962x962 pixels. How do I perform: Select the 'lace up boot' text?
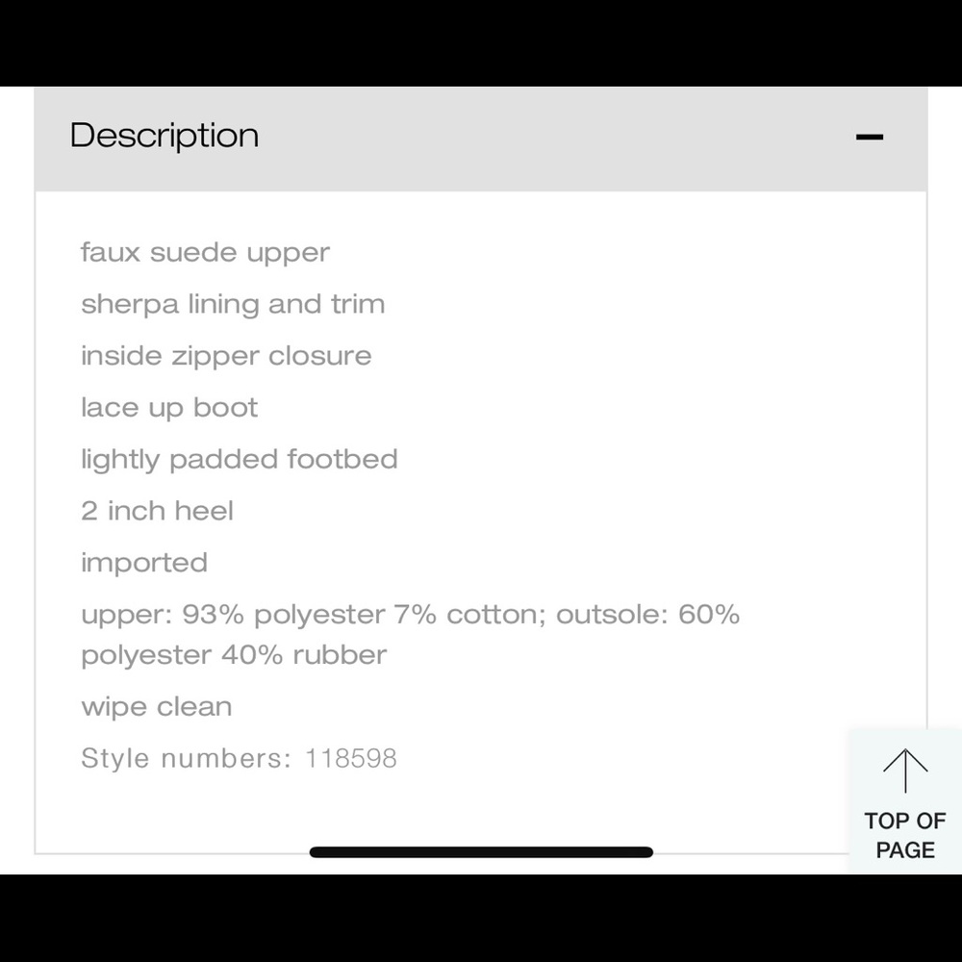tap(169, 408)
